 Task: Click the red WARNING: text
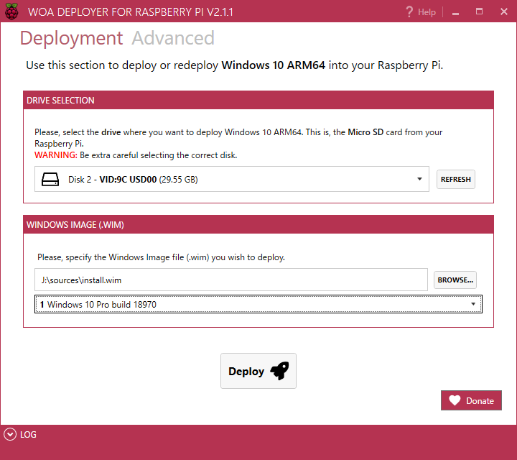(56, 155)
